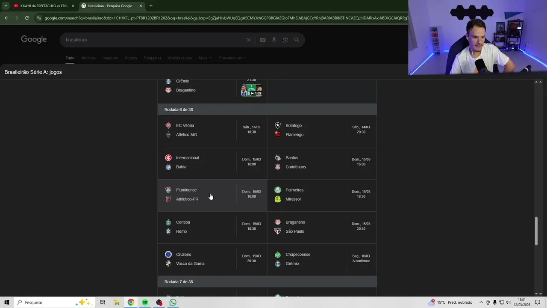Screen dimensions: 547x308
Task: Open the Shopping results tab
Action: [152, 58]
